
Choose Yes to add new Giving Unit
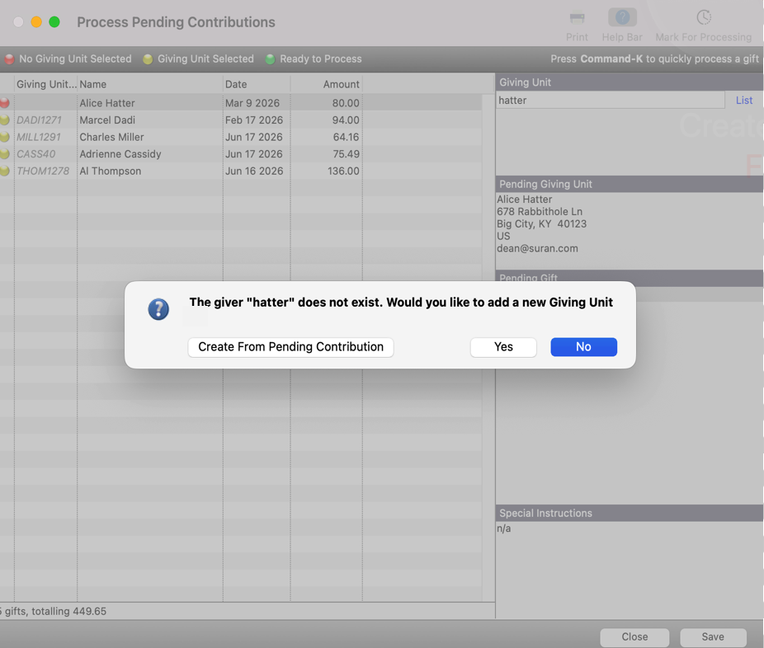pyautogui.click(x=503, y=347)
